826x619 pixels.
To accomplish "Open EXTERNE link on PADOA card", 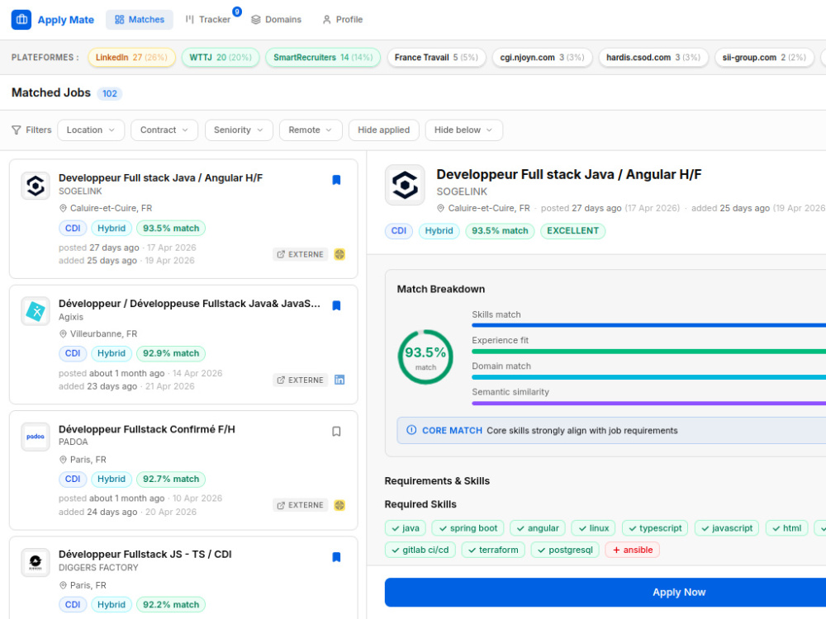I will [x=301, y=505].
